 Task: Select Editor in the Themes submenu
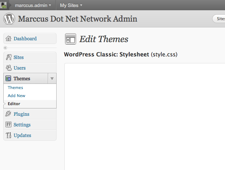(14, 104)
